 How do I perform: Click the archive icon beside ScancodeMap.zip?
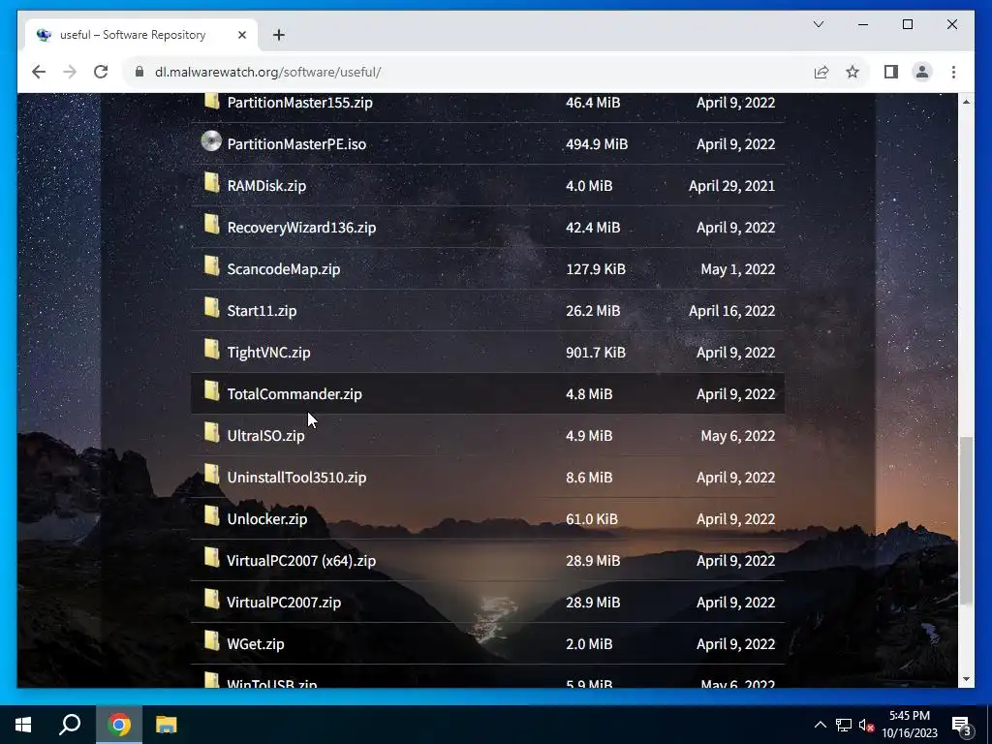212,266
